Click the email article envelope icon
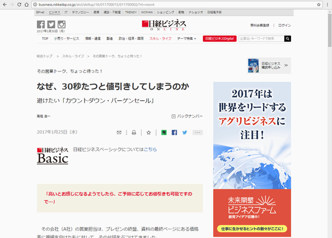The image size is (332, 238). point(119,132)
